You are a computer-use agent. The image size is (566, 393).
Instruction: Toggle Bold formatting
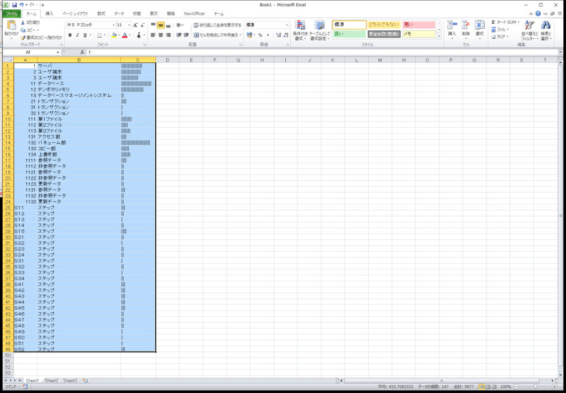click(x=70, y=35)
